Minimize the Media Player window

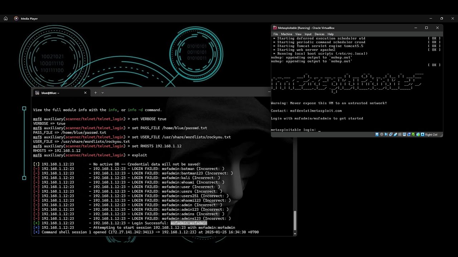[x=431, y=18]
